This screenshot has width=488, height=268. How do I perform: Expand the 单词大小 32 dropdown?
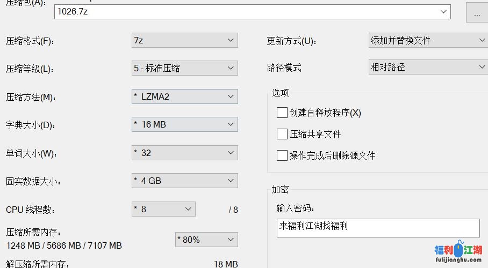231,153
